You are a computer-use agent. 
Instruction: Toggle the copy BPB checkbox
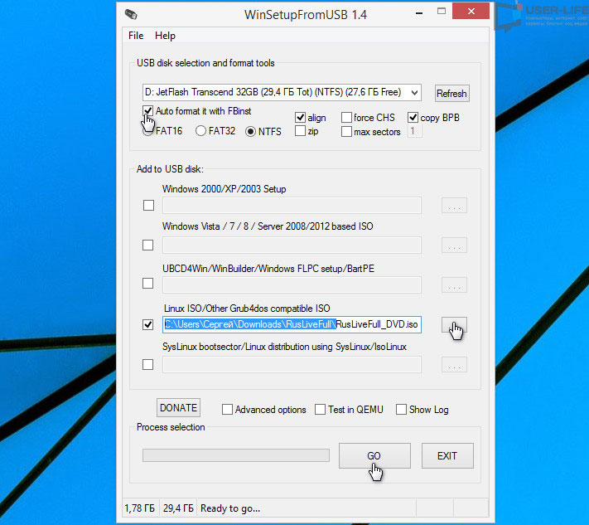pyautogui.click(x=413, y=118)
